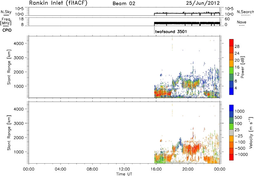Image resolution: width=254 pixels, height=176 pixels.
Task: Click the "Time UT" axis title
Action: click(x=124, y=174)
